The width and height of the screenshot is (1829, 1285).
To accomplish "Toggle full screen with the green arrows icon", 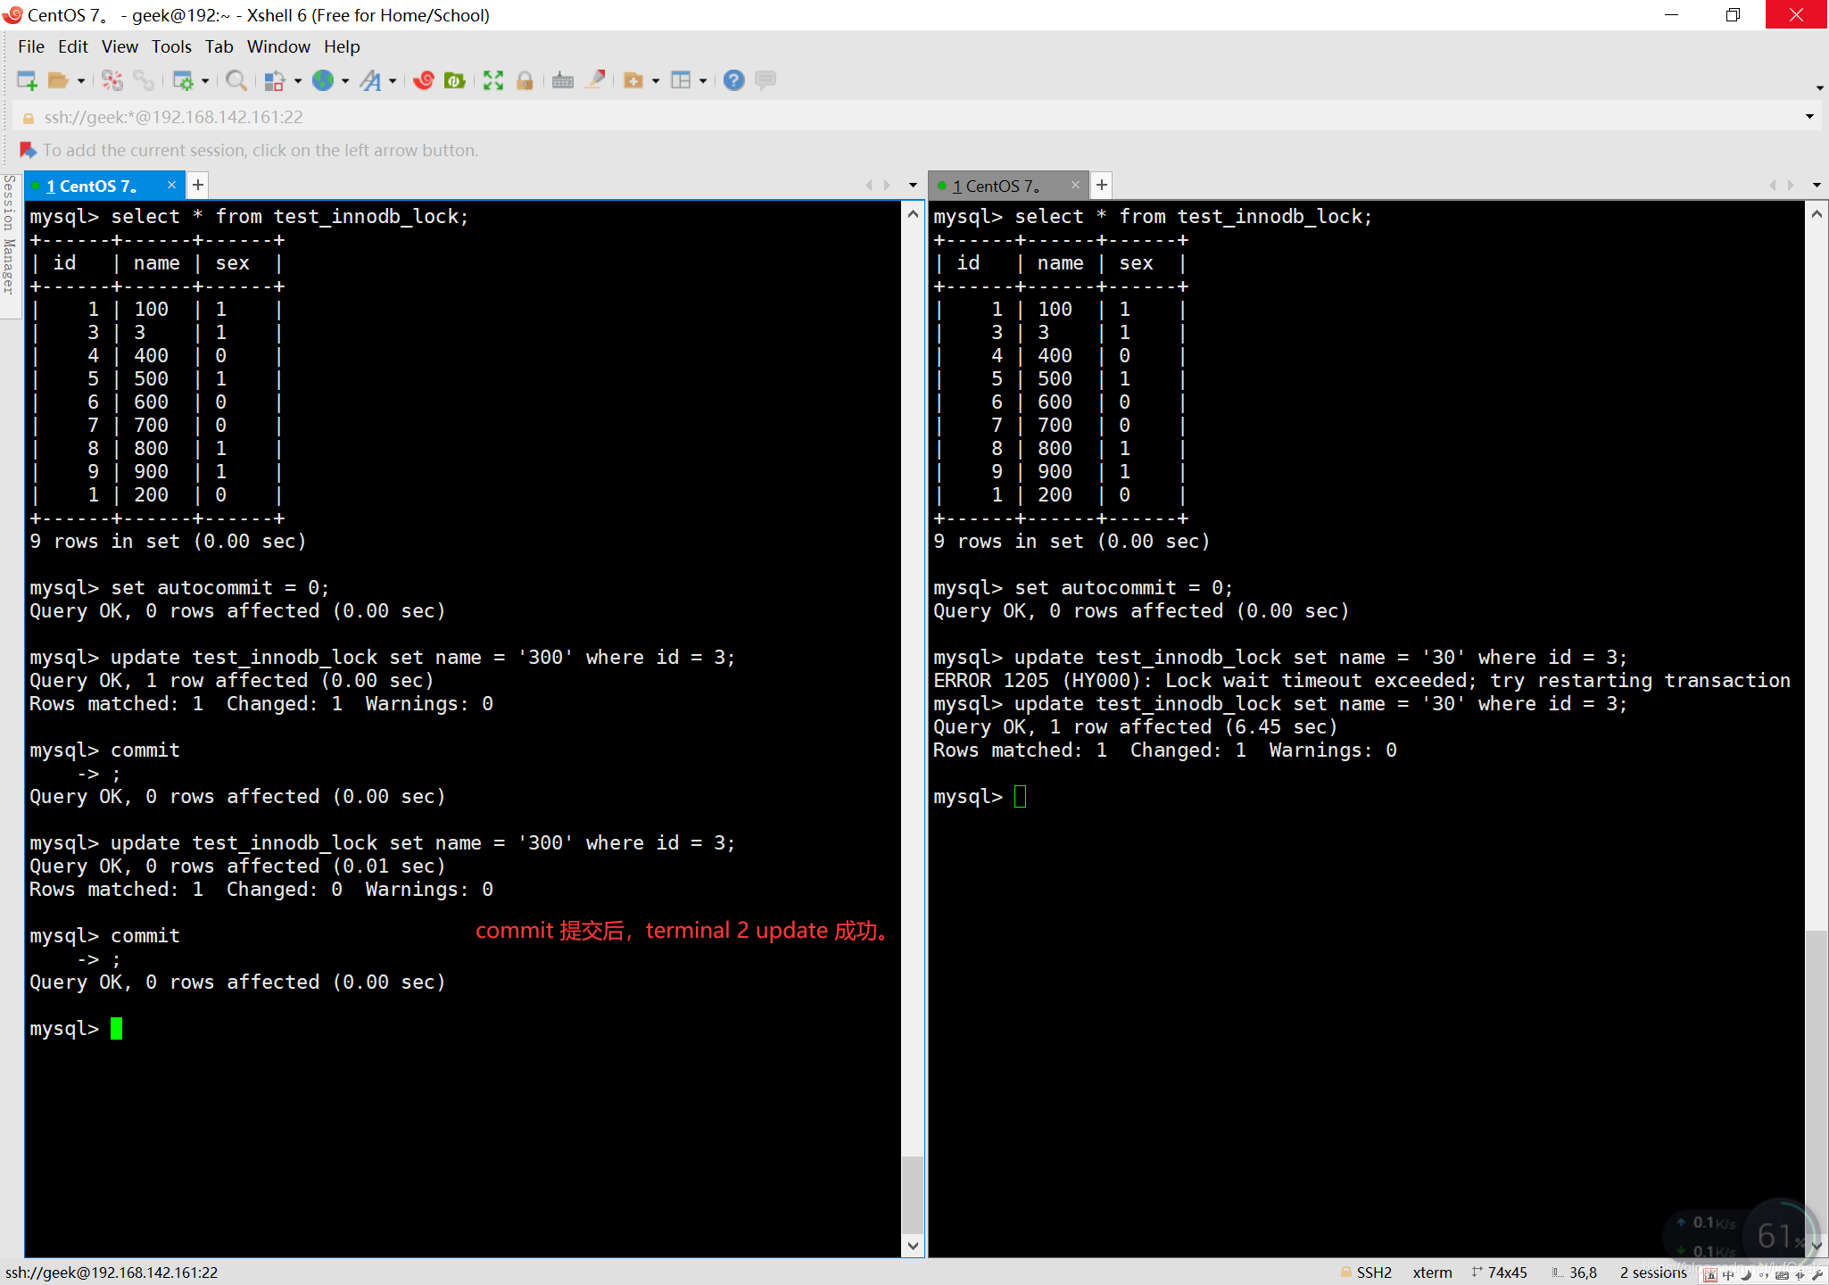I will (493, 80).
